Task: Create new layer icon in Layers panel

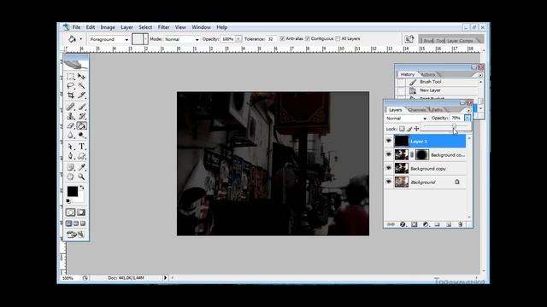Action: click(449, 224)
